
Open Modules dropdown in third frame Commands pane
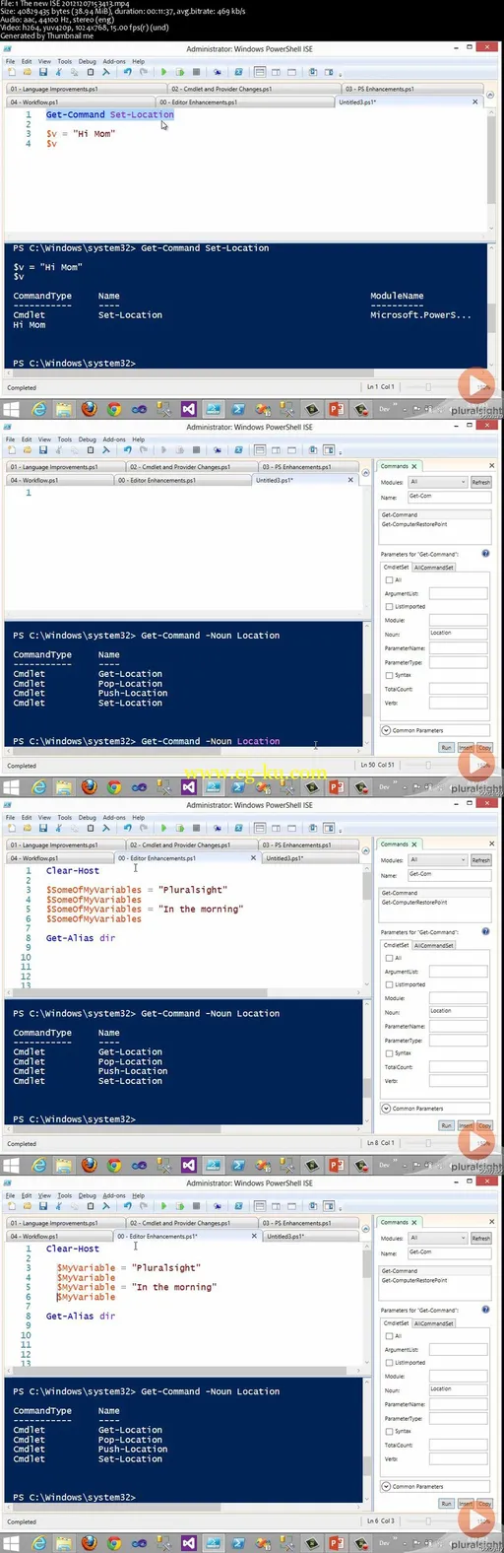438,860
